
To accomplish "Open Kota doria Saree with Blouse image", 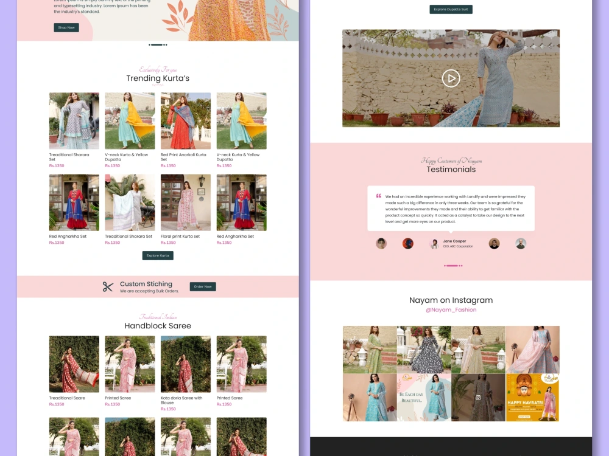I will 186,364.
